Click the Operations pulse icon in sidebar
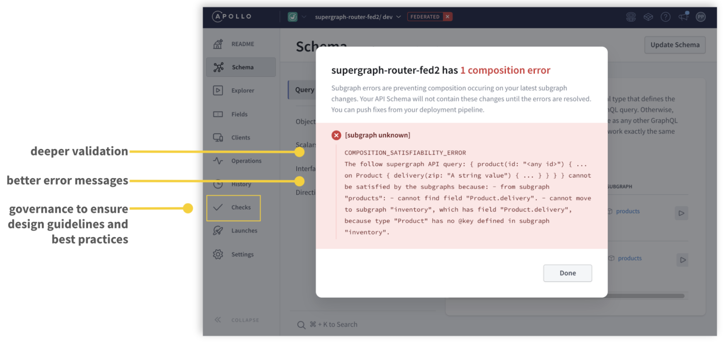The height and width of the screenshot is (344, 727). [x=218, y=161]
